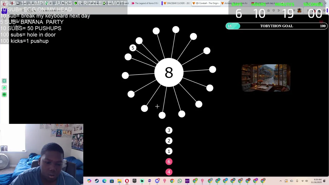
Task: Click the profile avatar in the Opera toolbar
Action: pyautogui.click(x=299, y=11)
